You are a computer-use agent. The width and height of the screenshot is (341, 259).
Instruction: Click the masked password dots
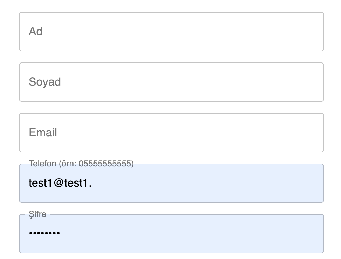(45, 232)
